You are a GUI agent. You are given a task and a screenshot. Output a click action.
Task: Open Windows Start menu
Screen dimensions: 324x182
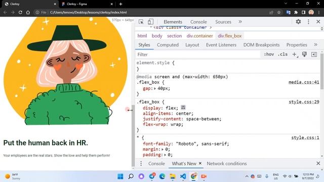tap(120, 176)
